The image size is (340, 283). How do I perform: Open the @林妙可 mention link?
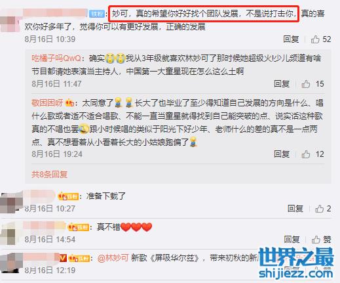(x=113, y=258)
